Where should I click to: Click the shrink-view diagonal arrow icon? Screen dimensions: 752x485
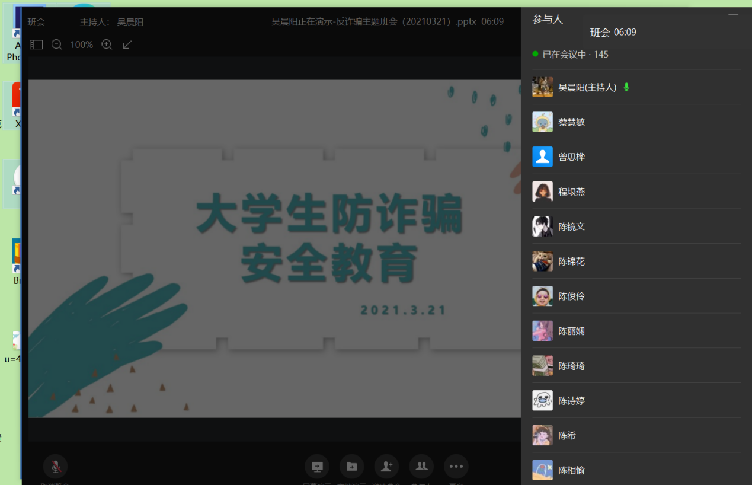(x=127, y=44)
